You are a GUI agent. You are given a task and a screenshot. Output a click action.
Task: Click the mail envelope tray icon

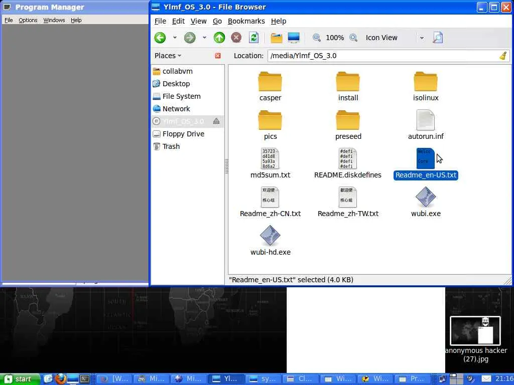(x=486, y=379)
